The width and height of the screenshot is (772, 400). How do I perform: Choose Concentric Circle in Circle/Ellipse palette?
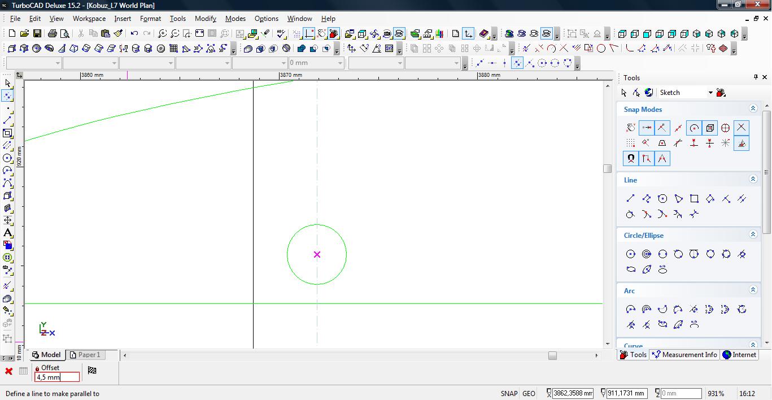[x=647, y=254]
